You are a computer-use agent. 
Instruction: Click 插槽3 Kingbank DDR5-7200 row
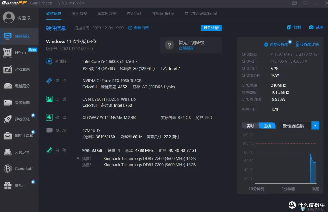[139, 165]
